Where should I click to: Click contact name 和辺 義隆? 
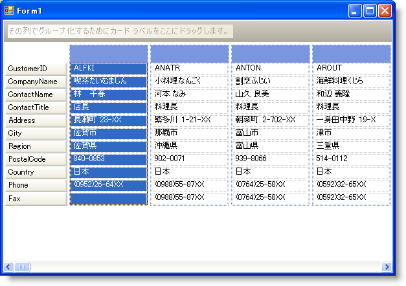click(x=352, y=94)
